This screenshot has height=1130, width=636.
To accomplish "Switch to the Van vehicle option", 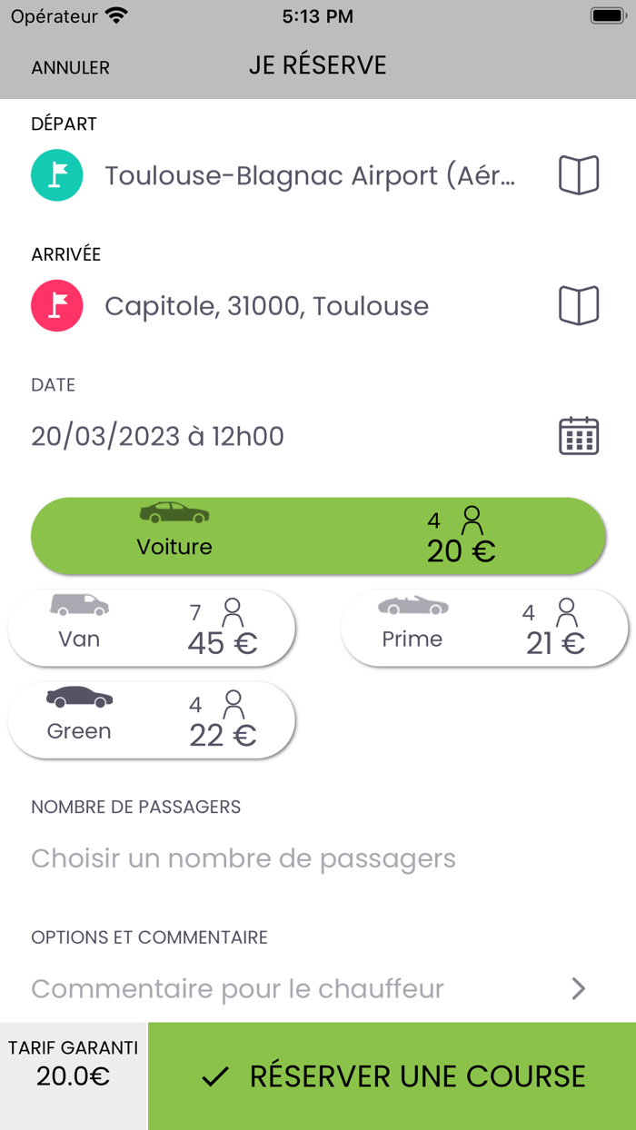I will 151,627.
